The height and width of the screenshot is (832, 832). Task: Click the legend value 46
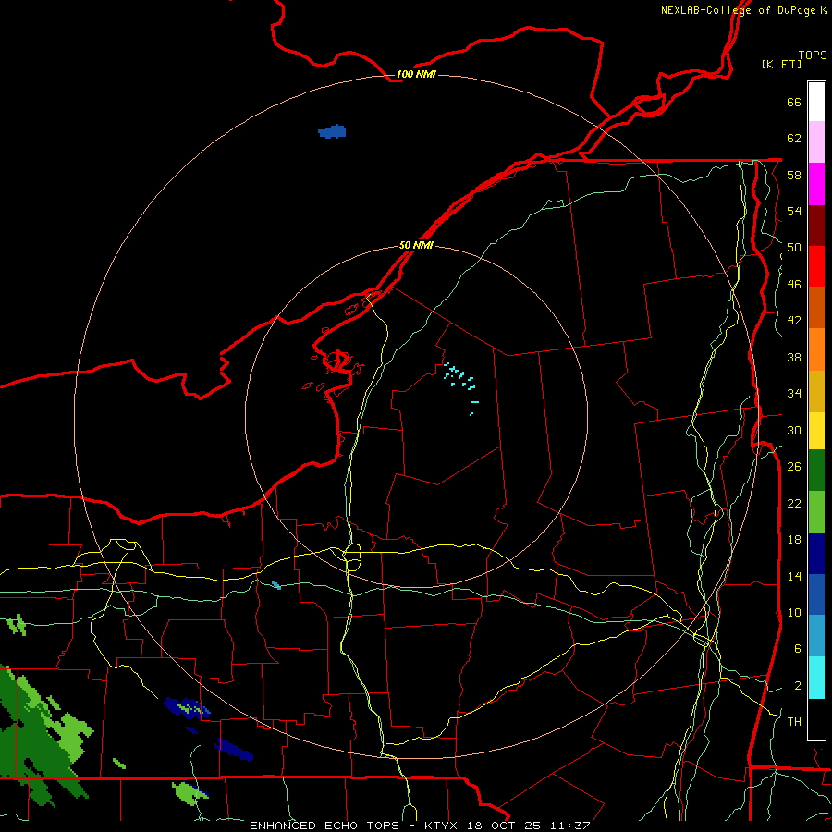(x=794, y=285)
